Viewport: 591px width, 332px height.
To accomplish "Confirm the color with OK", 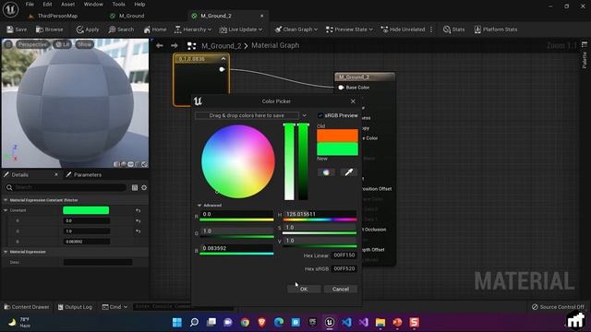I will 304,289.
